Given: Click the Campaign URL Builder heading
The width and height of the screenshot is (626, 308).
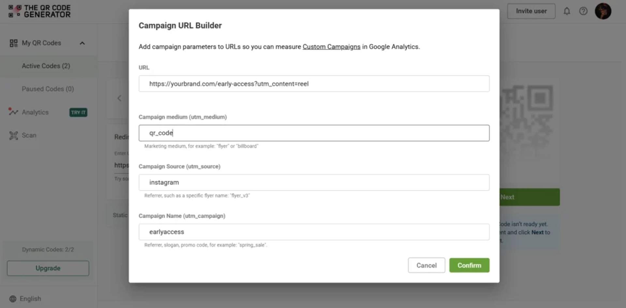Looking at the screenshot, I should pos(180,25).
